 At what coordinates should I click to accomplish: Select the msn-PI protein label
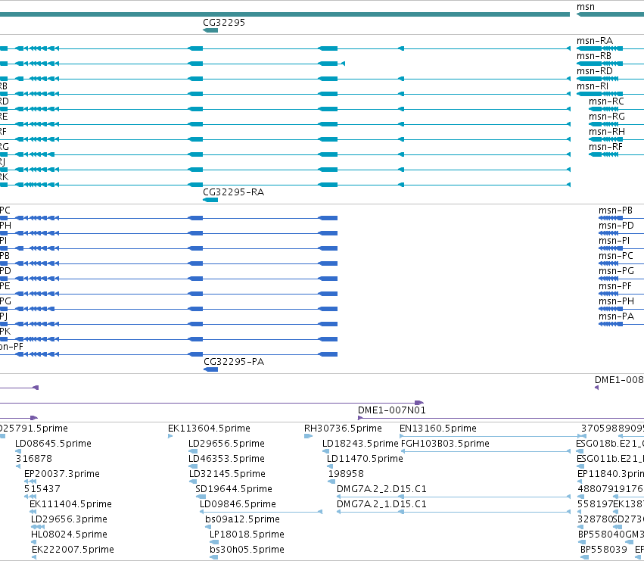click(614, 241)
